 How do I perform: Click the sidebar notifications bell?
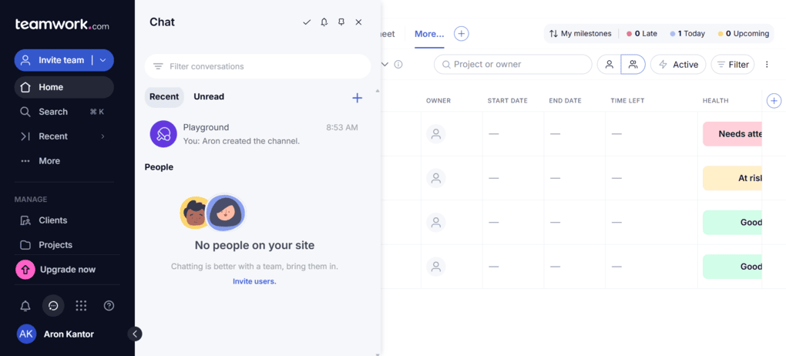coord(25,306)
